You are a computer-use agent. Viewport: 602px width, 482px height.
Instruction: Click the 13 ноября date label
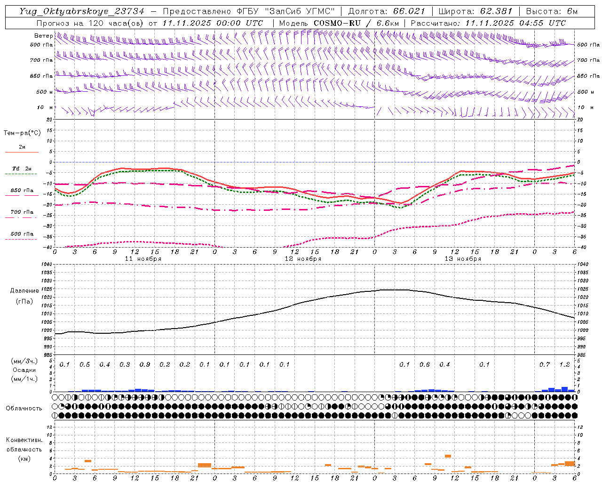click(x=463, y=259)
